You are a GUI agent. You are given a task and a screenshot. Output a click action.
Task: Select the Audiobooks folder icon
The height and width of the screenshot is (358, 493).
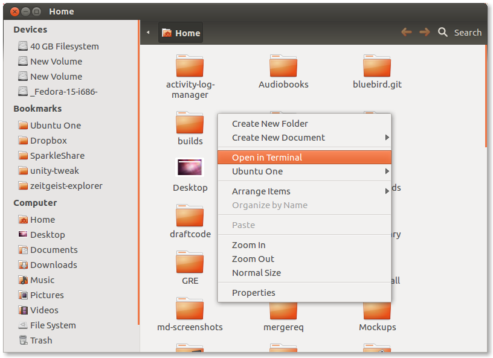pos(283,66)
